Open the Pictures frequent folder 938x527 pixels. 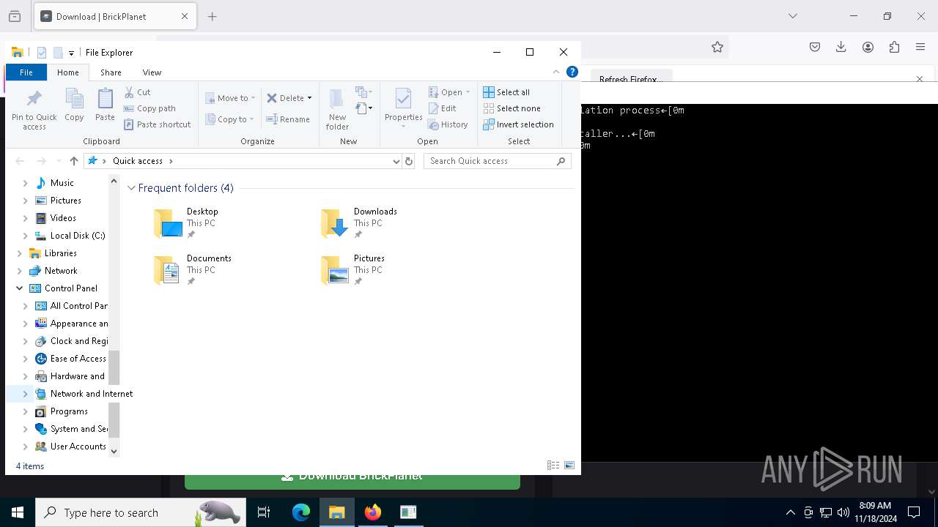pyautogui.click(x=352, y=270)
